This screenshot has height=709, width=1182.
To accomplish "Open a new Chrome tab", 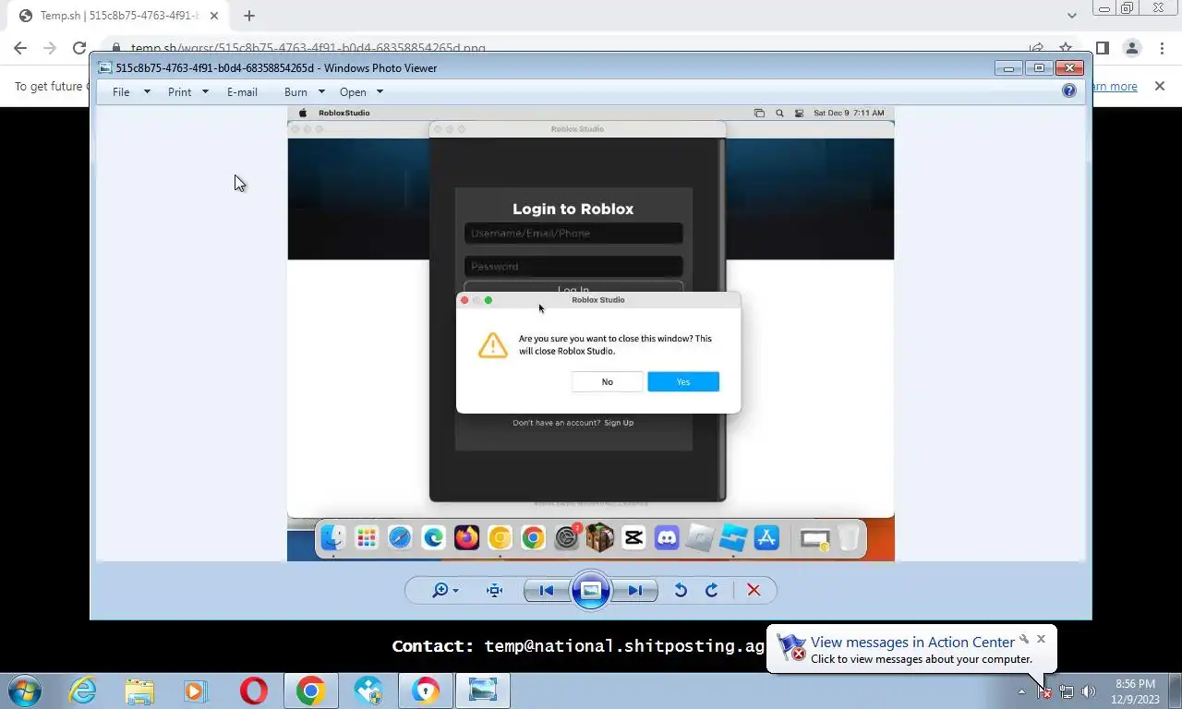I will (249, 16).
